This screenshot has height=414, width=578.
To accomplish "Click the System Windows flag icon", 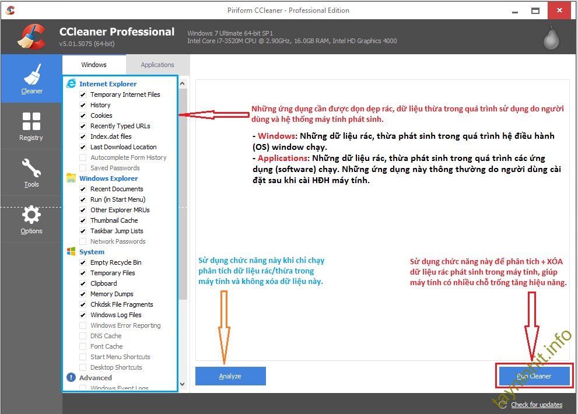I will point(71,251).
